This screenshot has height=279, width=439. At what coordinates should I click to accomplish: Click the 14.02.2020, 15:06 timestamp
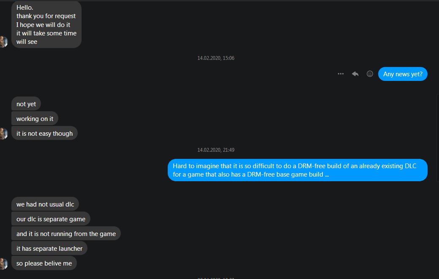click(x=216, y=58)
